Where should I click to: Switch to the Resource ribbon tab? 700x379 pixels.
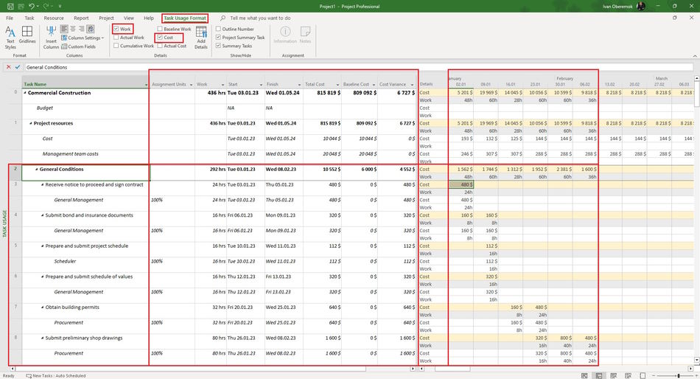tap(54, 18)
